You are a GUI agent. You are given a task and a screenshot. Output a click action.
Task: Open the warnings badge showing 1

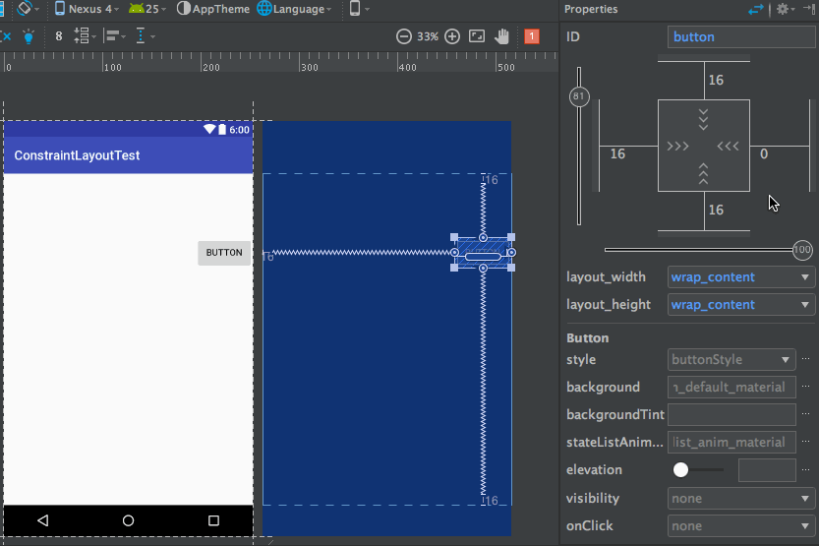[532, 36]
